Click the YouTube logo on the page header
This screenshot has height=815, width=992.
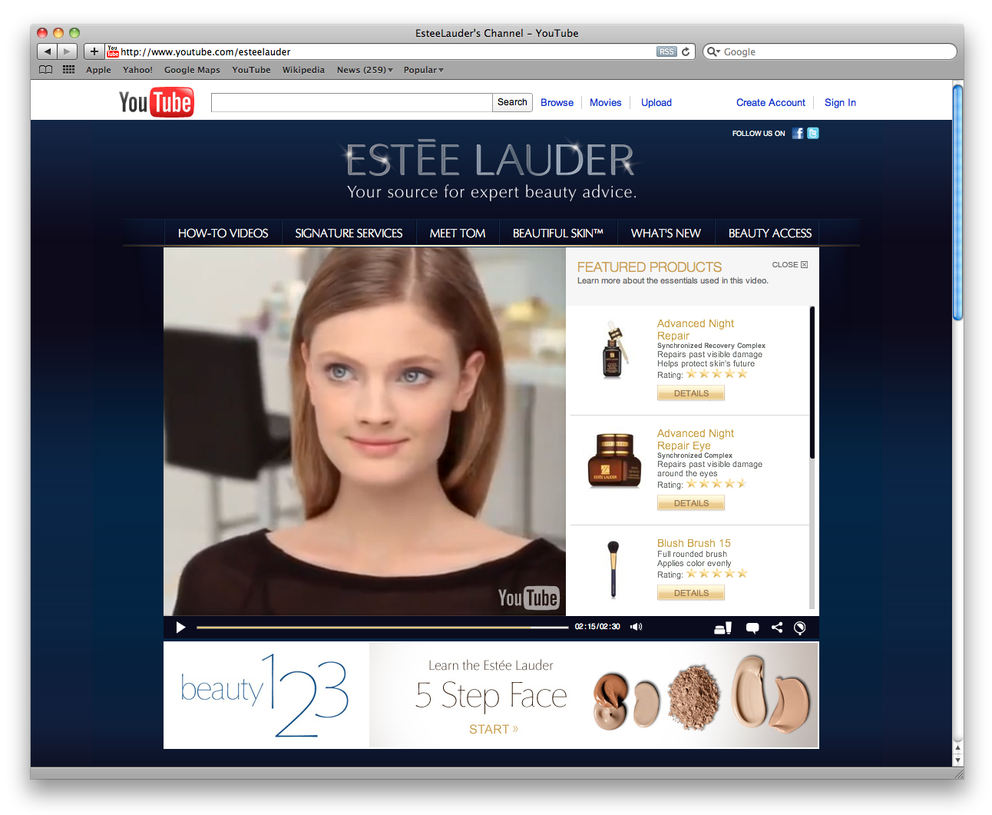pyautogui.click(x=157, y=102)
